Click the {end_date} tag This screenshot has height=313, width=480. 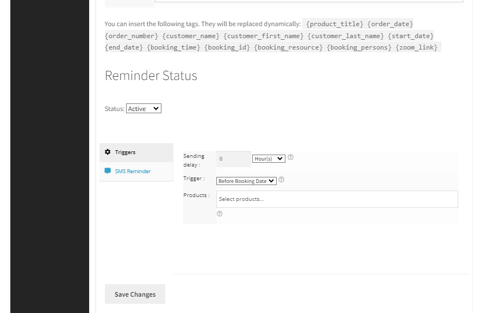(x=124, y=47)
